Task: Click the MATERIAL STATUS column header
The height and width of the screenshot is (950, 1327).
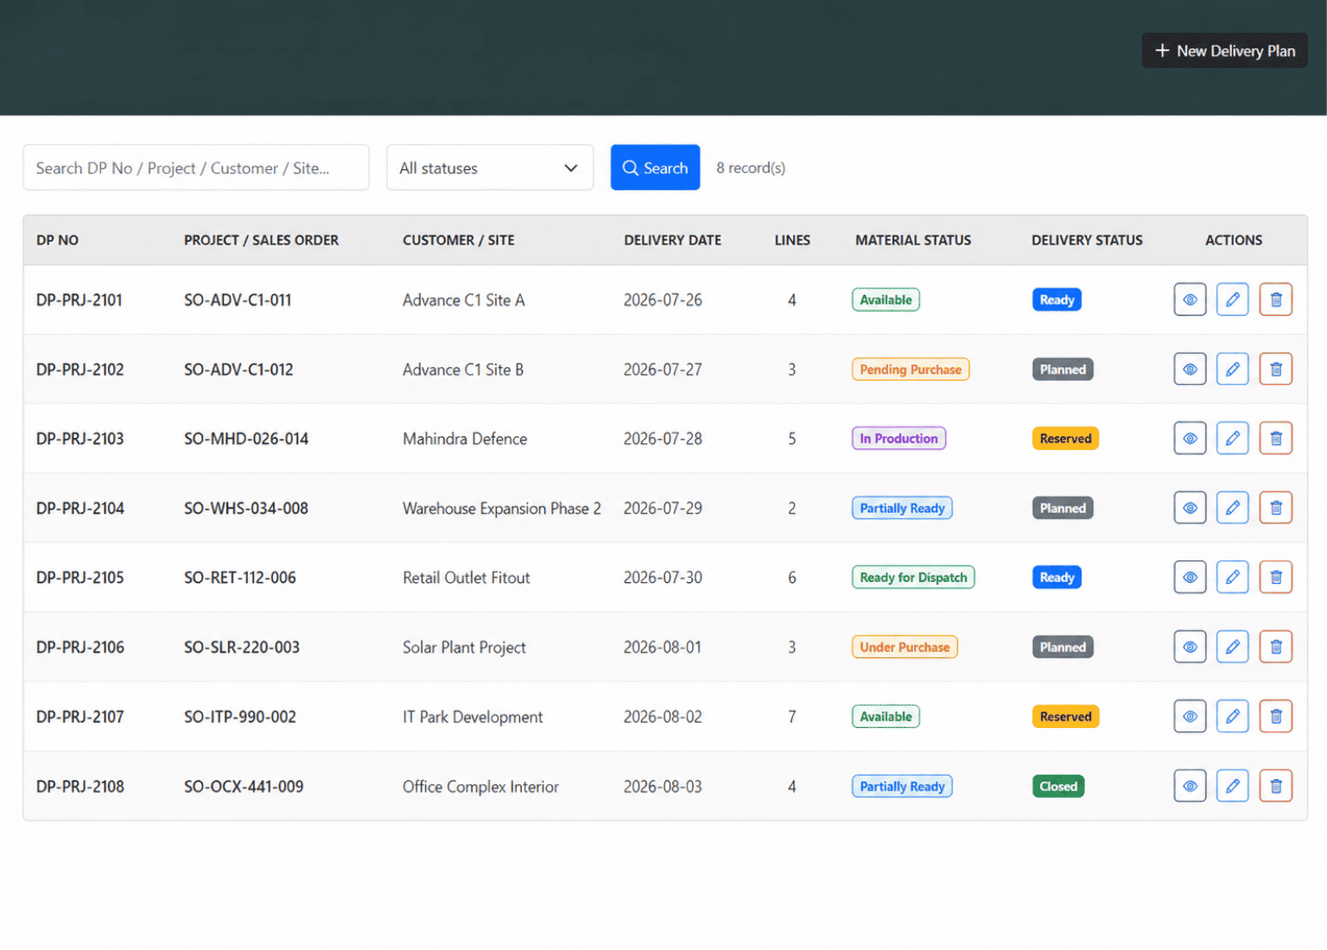Action: [x=913, y=240]
